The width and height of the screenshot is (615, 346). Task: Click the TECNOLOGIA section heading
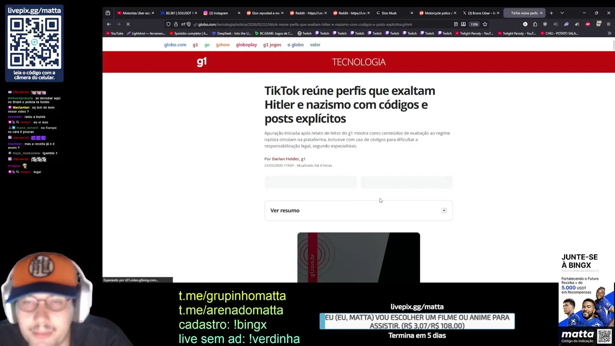point(358,62)
